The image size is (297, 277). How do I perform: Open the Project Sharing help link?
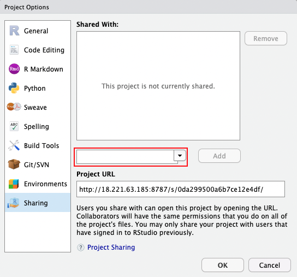(111, 247)
